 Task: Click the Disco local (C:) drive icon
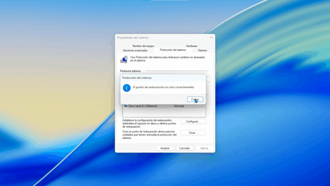(126, 106)
